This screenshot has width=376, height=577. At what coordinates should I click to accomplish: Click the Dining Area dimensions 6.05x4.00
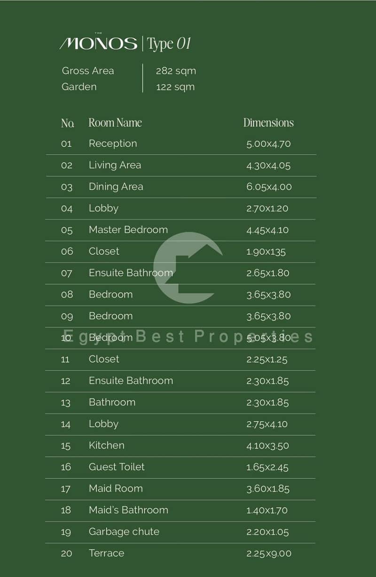click(269, 187)
